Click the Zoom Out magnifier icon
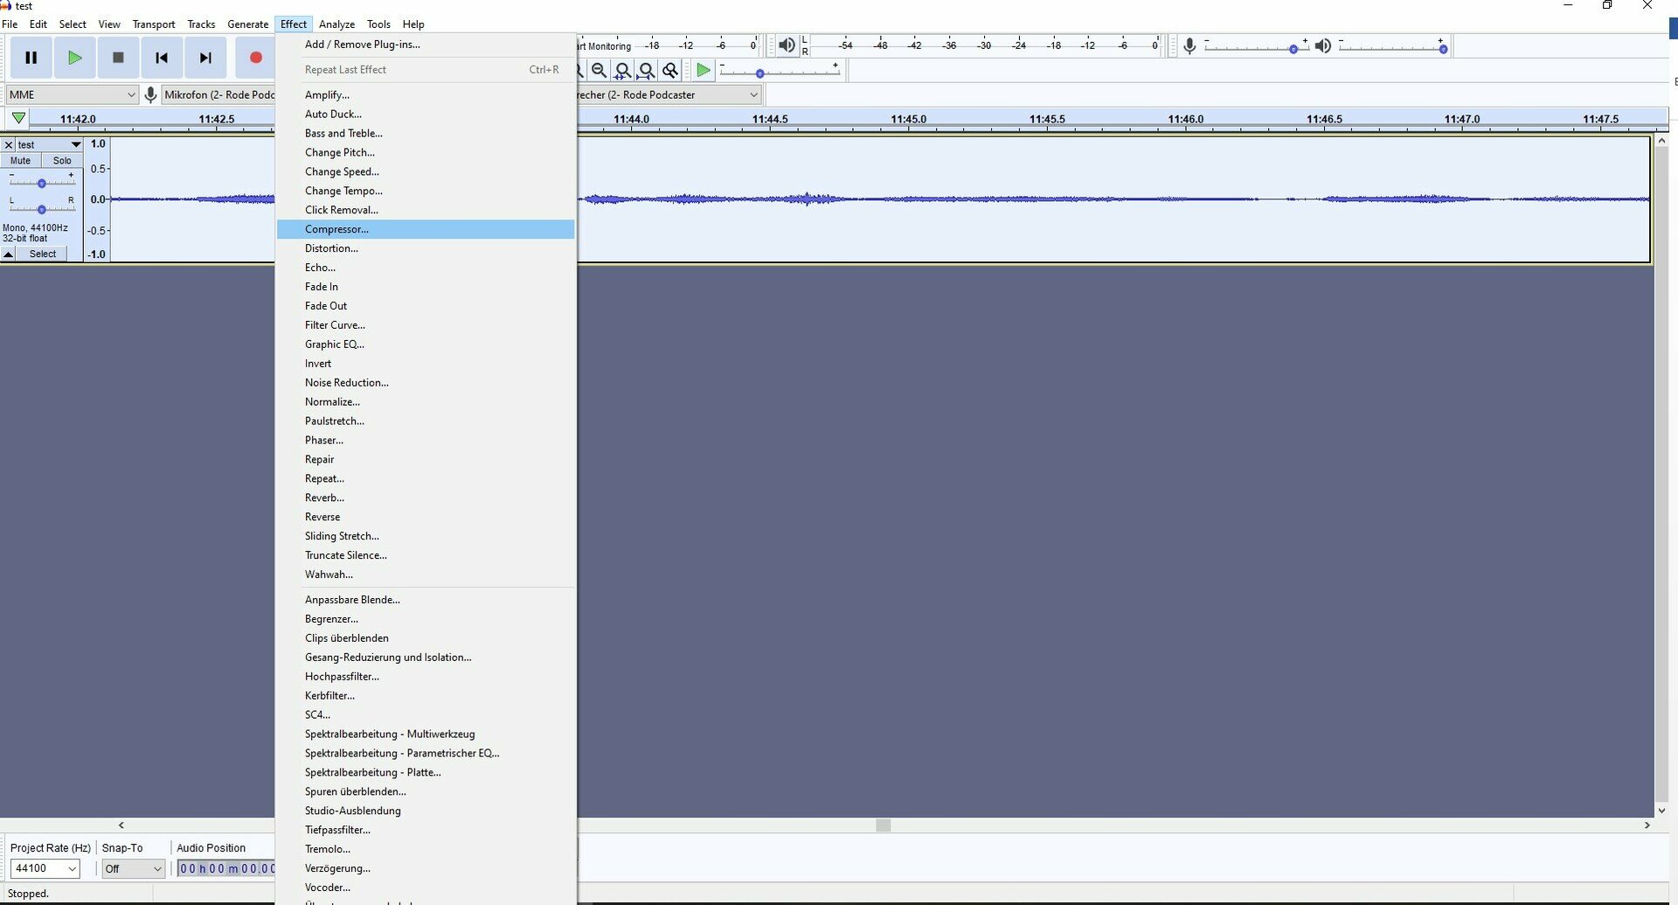Viewport: 1678px width, 905px height. point(599,70)
